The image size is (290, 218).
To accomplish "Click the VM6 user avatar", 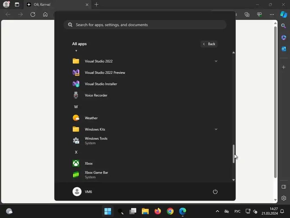I will tap(77, 192).
